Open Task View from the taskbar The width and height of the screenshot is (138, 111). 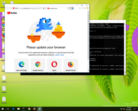coord(8,109)
